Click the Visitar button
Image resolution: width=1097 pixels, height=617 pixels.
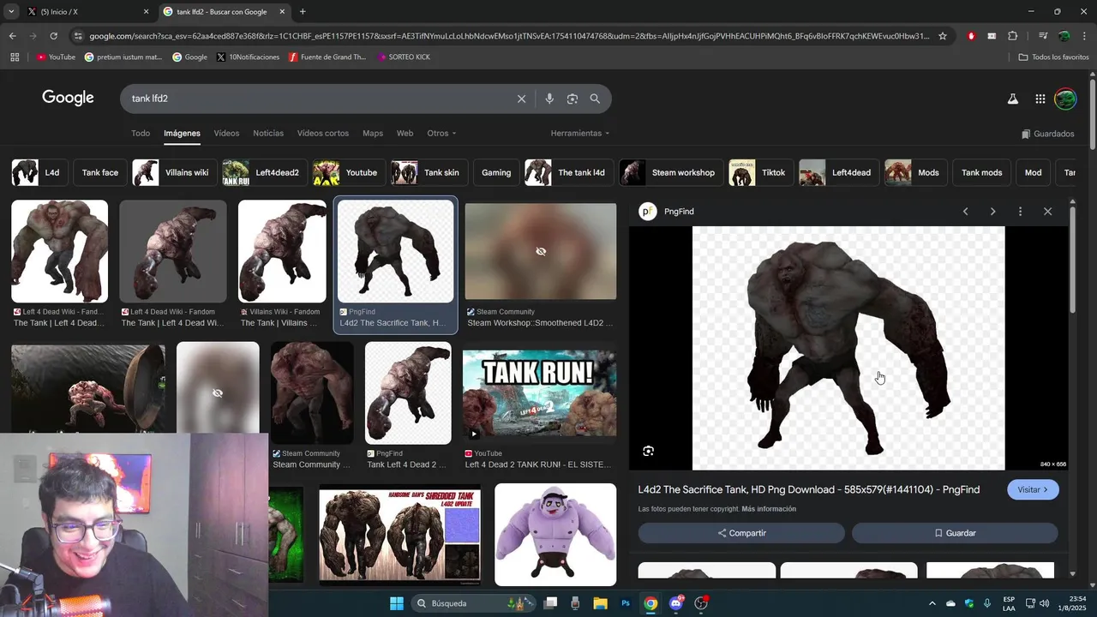[1033, 489]
